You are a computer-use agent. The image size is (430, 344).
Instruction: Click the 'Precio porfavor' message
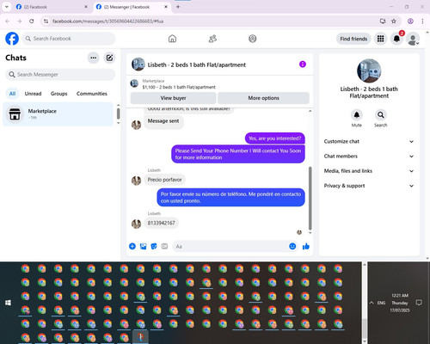(x=164, y=180)
